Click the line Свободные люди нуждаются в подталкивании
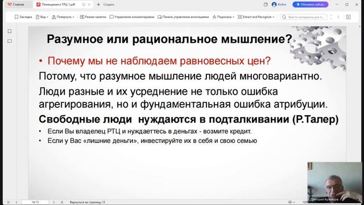 [x=189, y=119]
